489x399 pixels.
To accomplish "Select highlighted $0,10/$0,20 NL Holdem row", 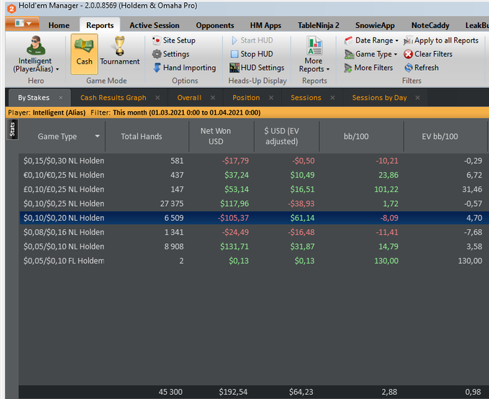I will tap(254, 218).
